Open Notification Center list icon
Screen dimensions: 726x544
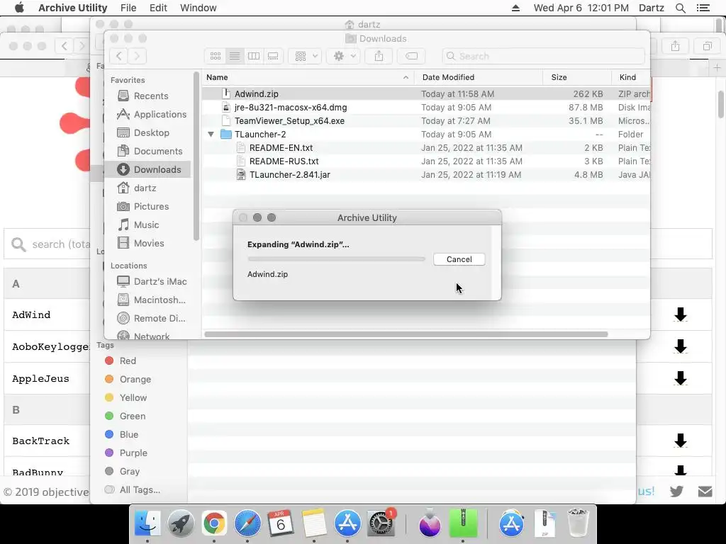[703, 8]
